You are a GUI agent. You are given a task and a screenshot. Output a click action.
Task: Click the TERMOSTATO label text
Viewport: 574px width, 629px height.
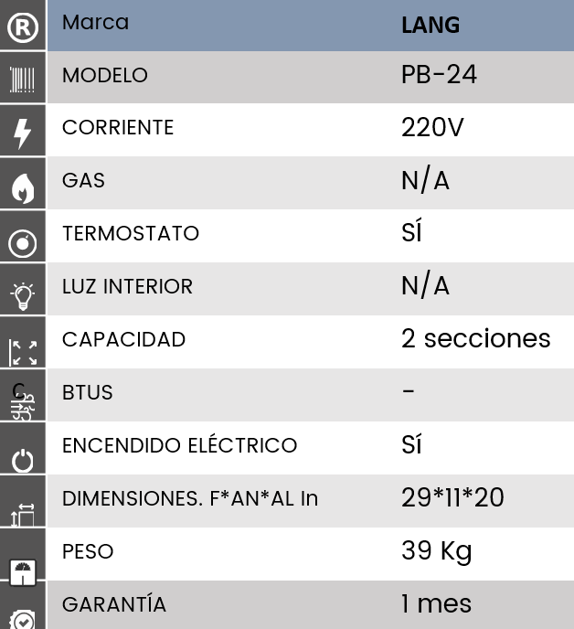[x=131, y=233]
